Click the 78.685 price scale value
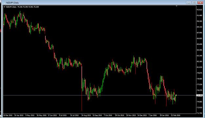This screenshot has height=118, width=205. click(199, 79)
